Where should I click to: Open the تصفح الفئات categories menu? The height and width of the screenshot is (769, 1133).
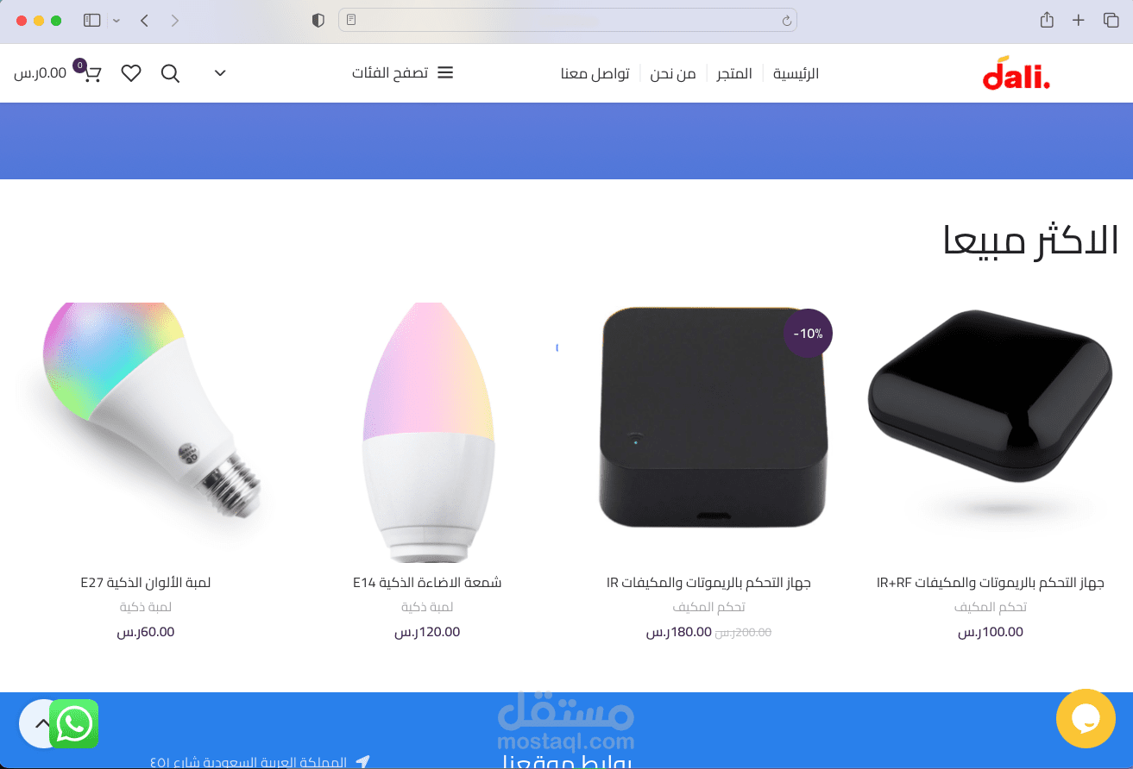point(402,73)
